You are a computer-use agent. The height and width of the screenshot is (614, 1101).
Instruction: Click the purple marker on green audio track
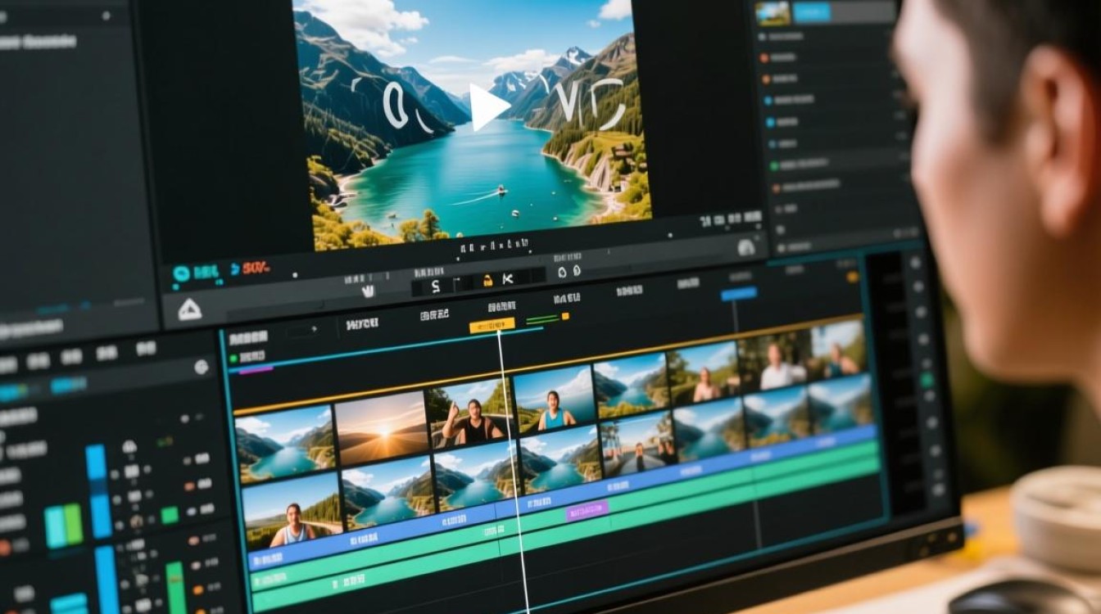pos(587,510)
